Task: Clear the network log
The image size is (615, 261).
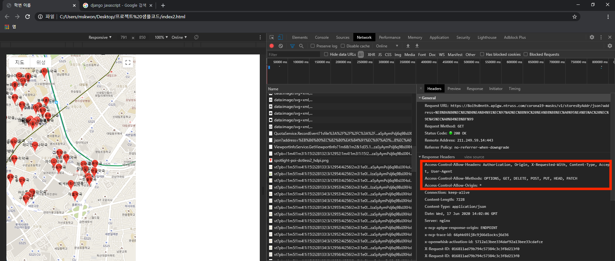Action: (281, 46)
